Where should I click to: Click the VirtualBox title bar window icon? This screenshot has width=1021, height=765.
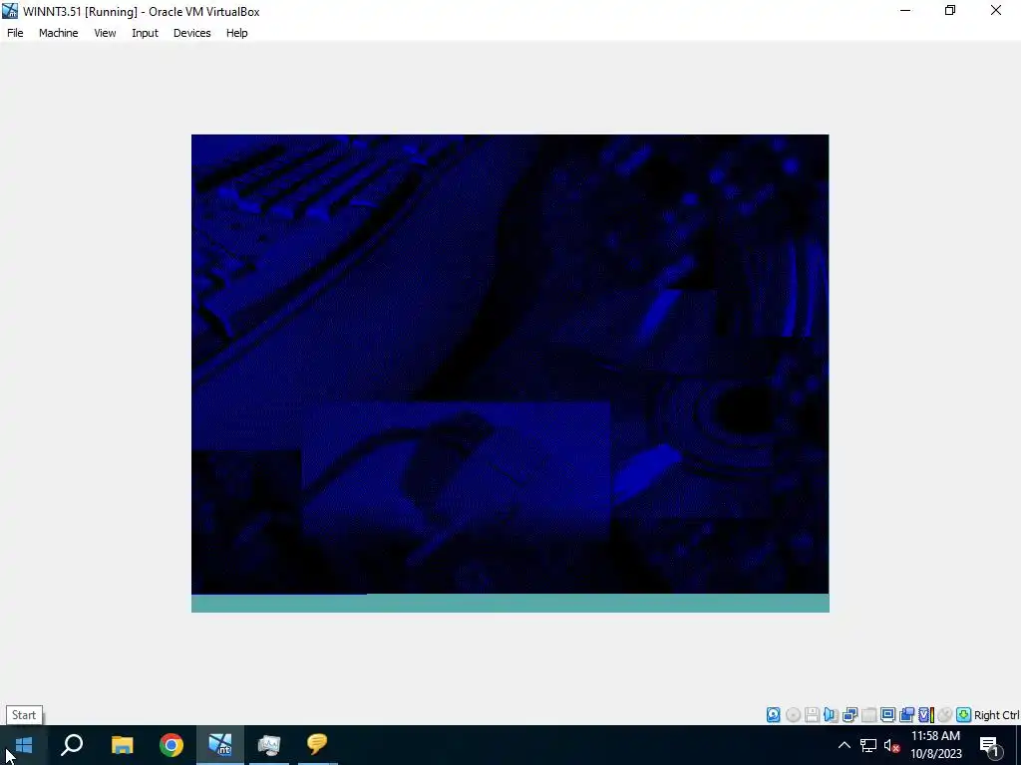10,11
